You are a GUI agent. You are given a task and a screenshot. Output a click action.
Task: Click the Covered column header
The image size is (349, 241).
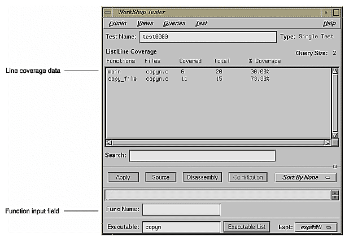190,61
